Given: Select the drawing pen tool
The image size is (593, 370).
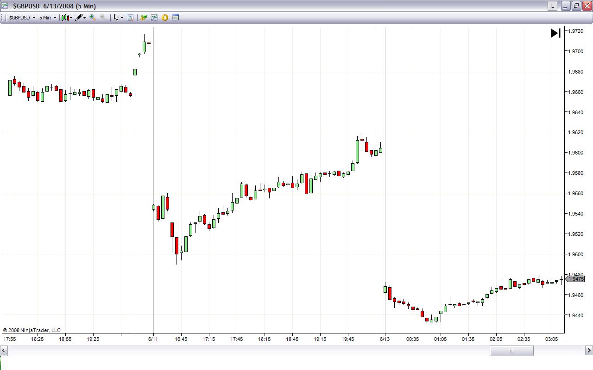Looking at the screenshot, I should pos(79,18).
